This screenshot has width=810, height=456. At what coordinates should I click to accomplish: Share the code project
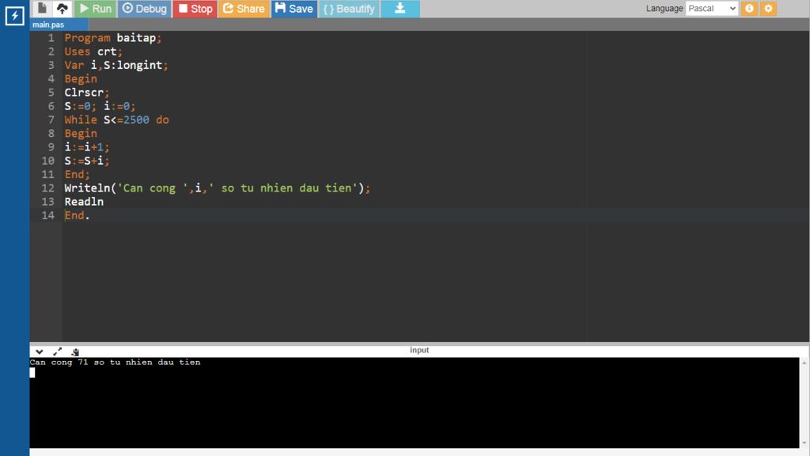[x=244, y=8]
